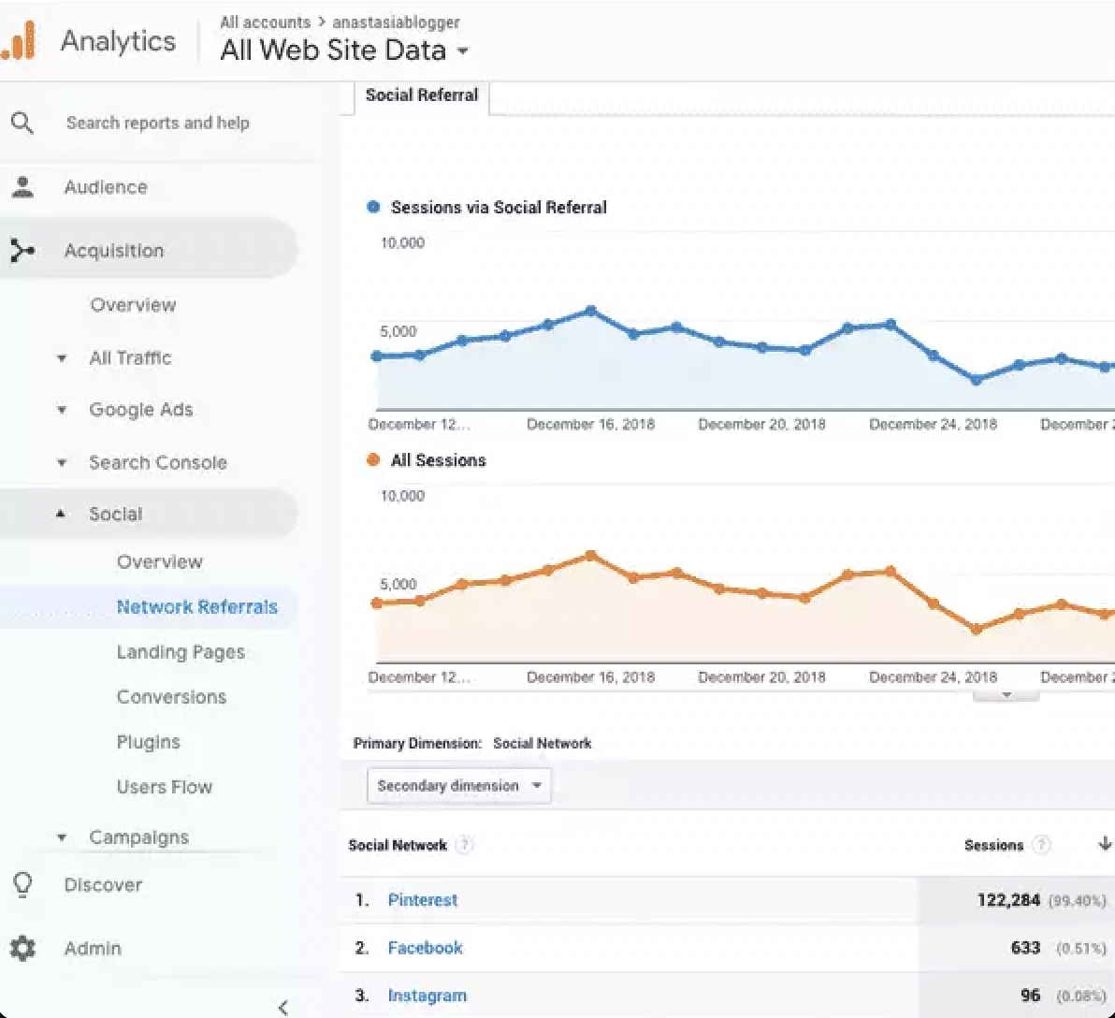Click the Social Network column help icon
The width and height of the screenshot is (1115, 1018).
[464, 845]
